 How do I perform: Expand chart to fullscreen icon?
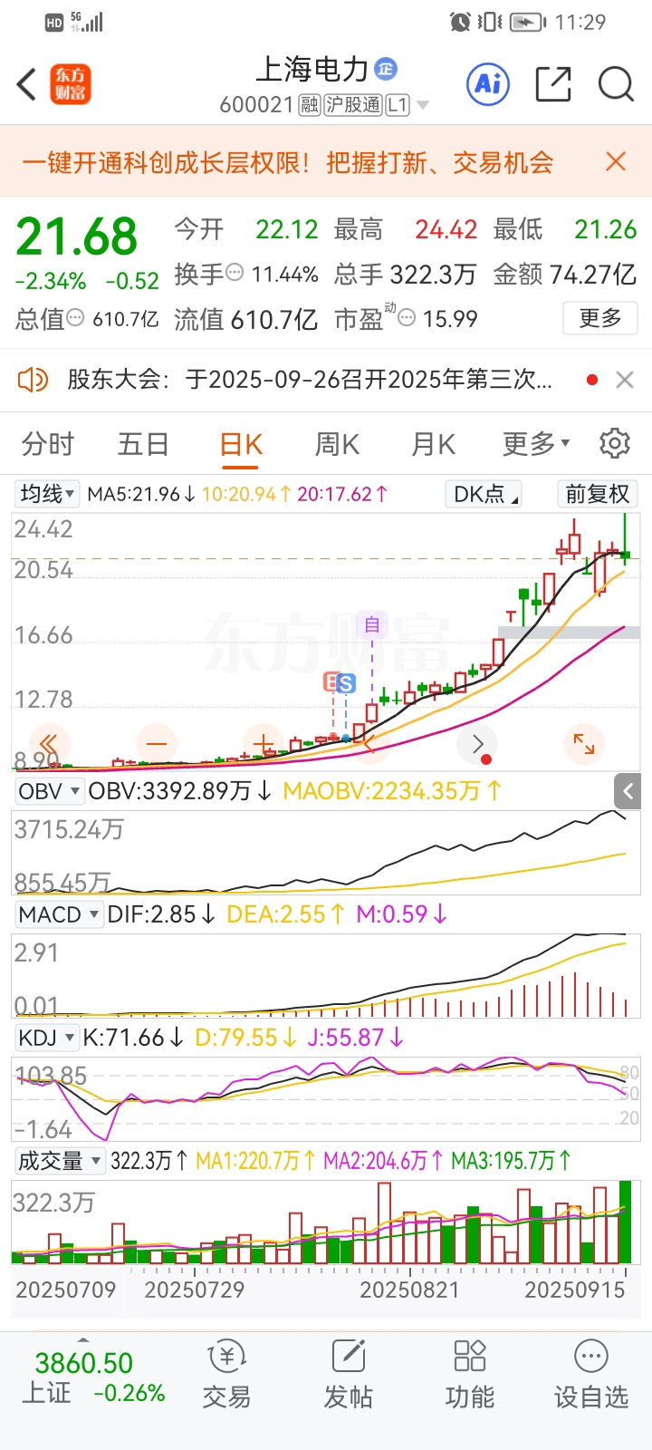tap(584, 745)
